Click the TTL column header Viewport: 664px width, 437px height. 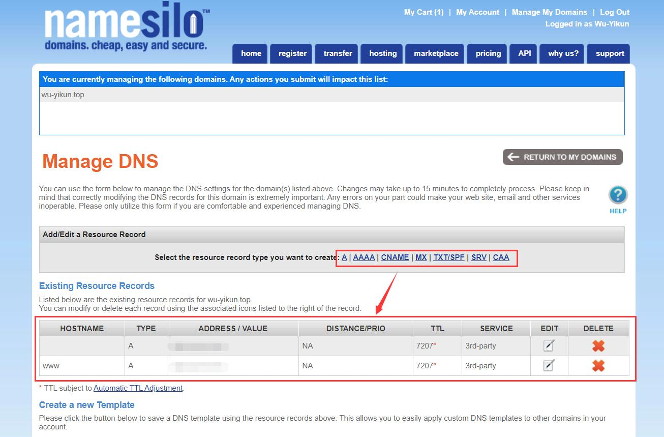point(437,329)
